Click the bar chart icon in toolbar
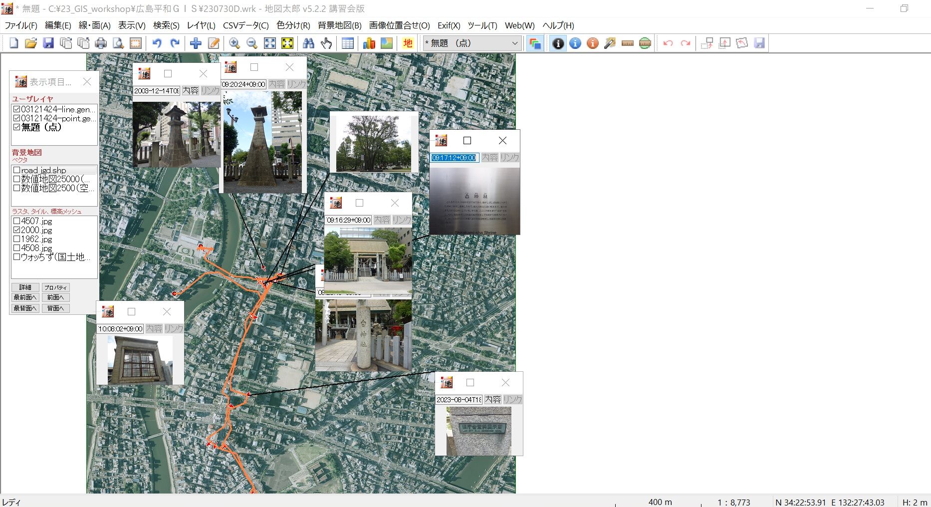931x507 pixels. coord(369,43)
